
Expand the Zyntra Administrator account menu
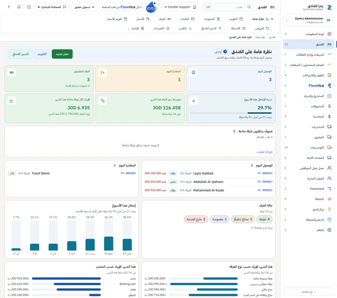point(308,20)
